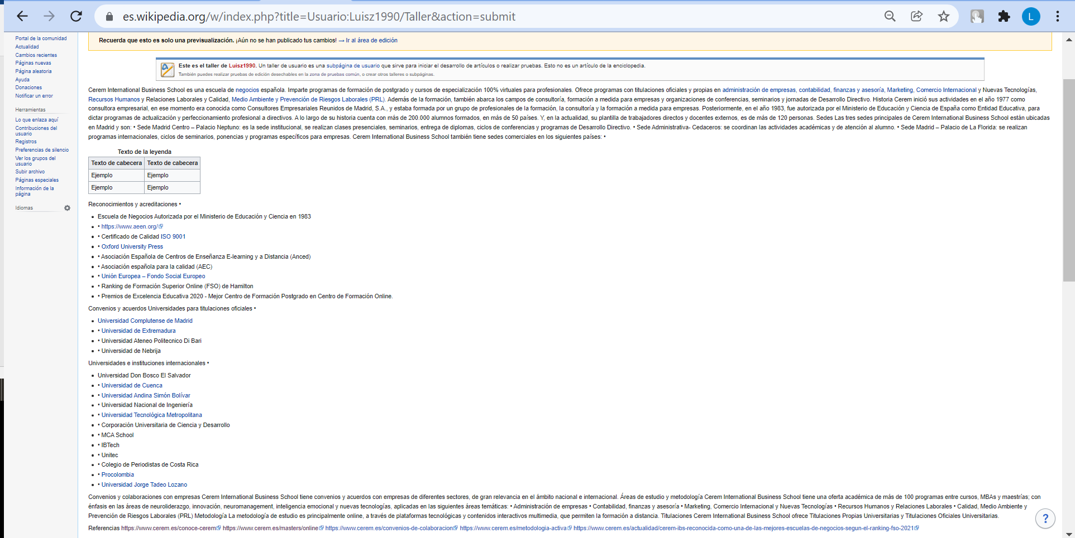Open Universidad Jorge Tadeo Lozano link
1075x538 pixels.
point(144,484)
